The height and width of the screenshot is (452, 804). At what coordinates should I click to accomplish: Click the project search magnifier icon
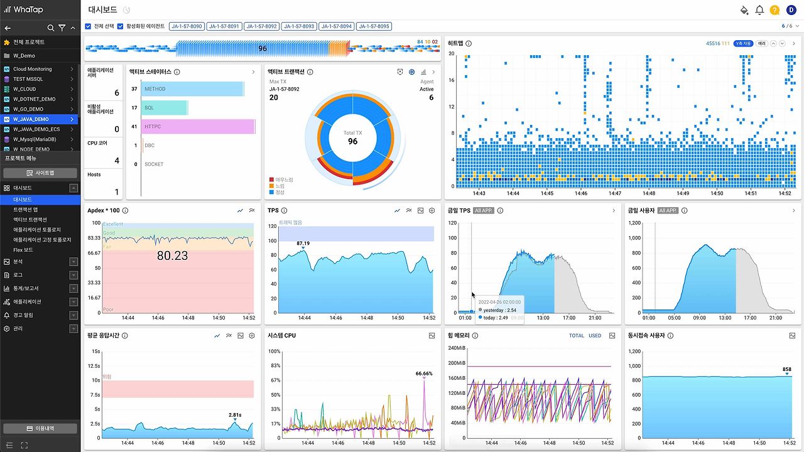(51, 28)
